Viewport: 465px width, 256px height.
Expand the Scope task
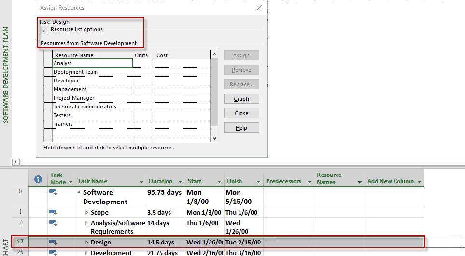pos(86,213)
